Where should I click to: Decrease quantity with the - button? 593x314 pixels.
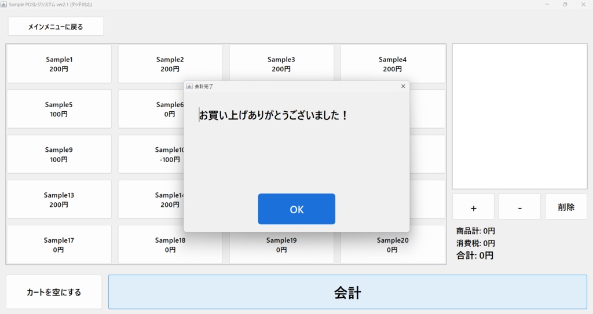(x=519, y=207)
